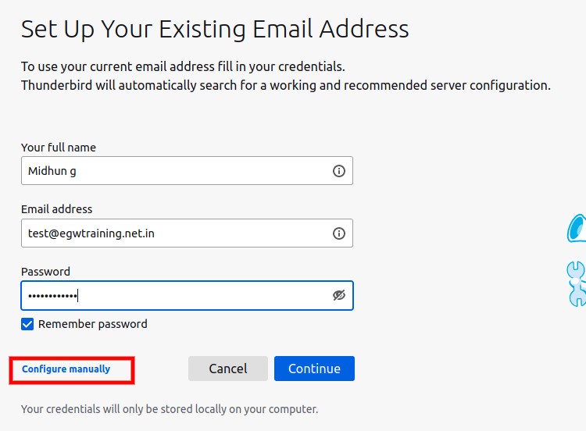Click into the email address input field
Viewport: 586px width, 431px height.
pyautogui.click(x=172, y=233)
